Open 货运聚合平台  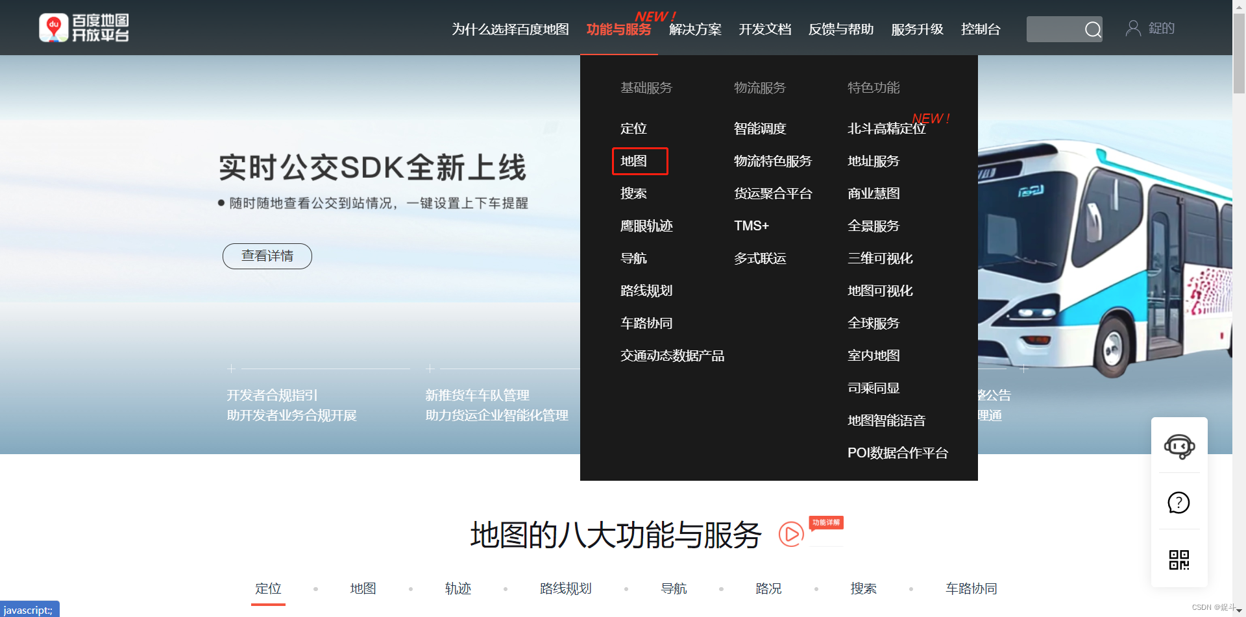[773, 193]
